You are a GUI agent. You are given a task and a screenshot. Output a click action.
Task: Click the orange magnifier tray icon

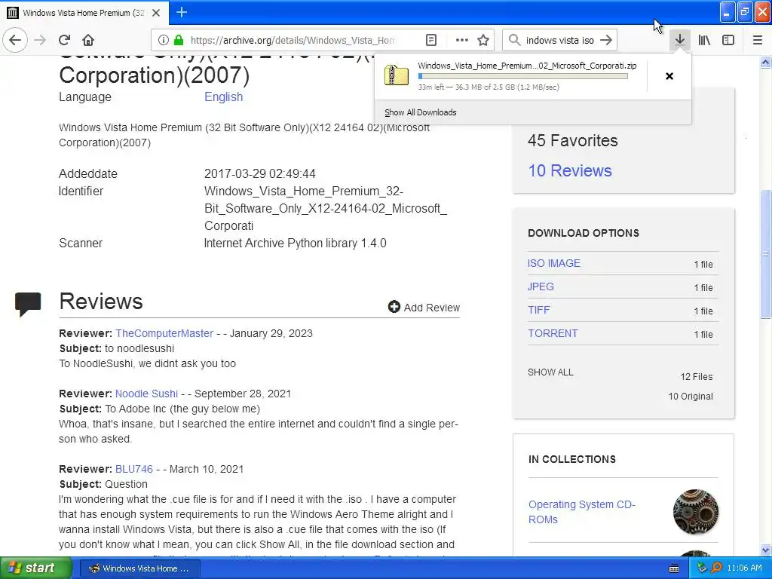(716, 568)
